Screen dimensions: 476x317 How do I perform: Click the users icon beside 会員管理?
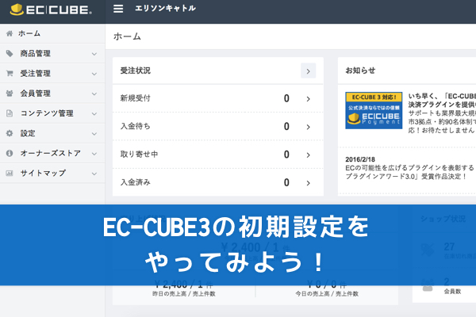10,94
